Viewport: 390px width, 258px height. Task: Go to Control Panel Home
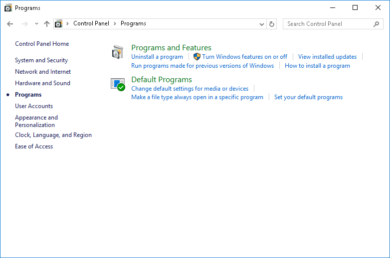42,44
